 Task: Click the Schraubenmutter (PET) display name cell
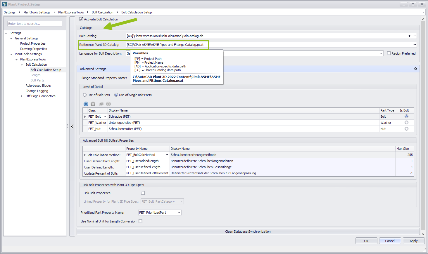click(x=243, y=129)
